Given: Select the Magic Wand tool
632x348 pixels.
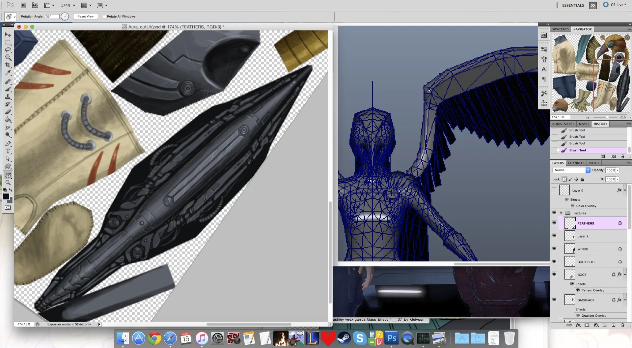Looking at the screenshot, I should pos(8,57).
